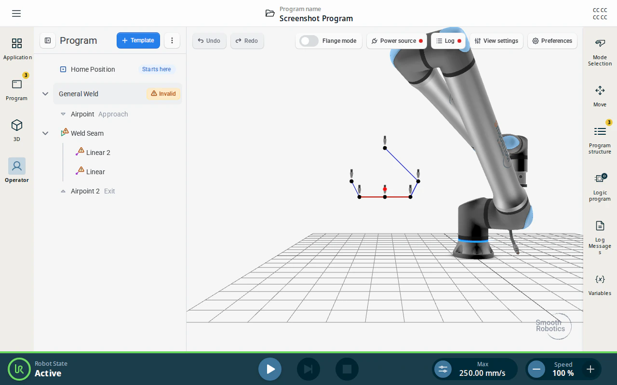Stop the program with Stop button
This screenshot has width=617, height=385.
coord(347,369)
